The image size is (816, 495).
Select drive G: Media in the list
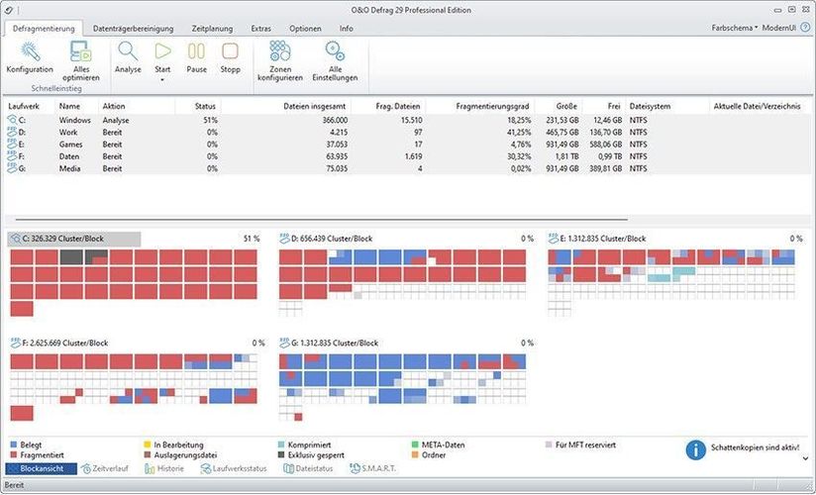69,168
